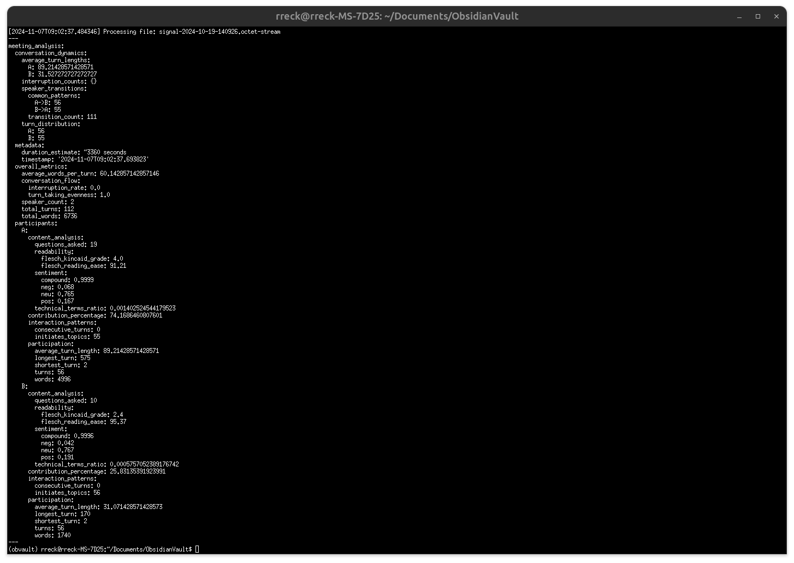The width and height of the screenshot is (794, 563).
Task: Click longest_turn: 575 line
Action: pyautogui.click(x=62, y=358)
